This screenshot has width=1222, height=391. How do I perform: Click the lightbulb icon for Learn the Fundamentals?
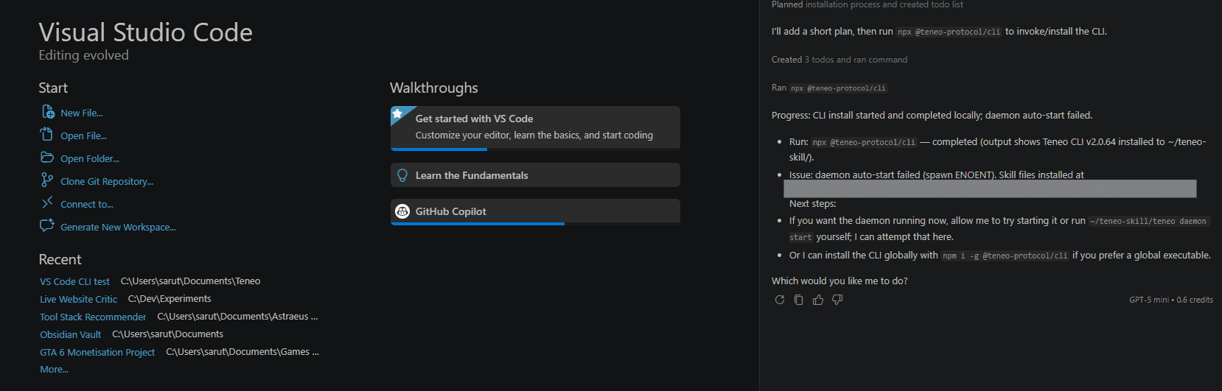pos(402,175)
